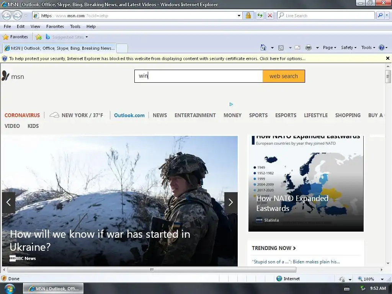Click the Forward navigation arrow
Screen dimensions: 392x294
pyautogui.click(x=17, y=15)
